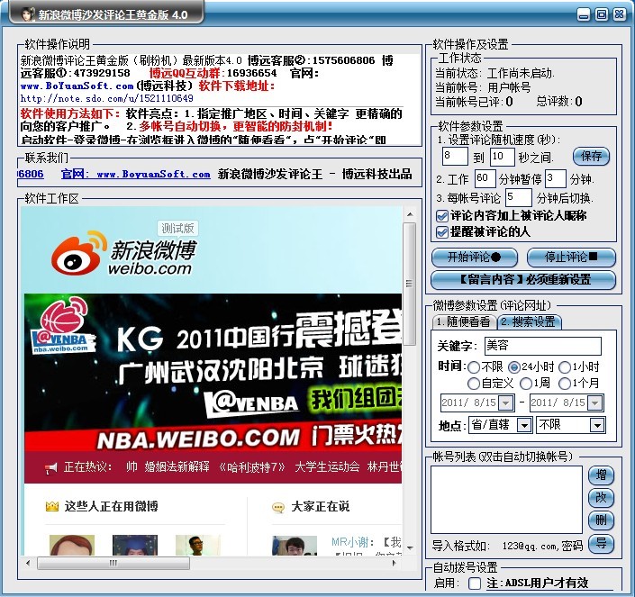The image size is (635, 597).
Task: Open the note.sdo.com download link
Action: tap(107, 98)
